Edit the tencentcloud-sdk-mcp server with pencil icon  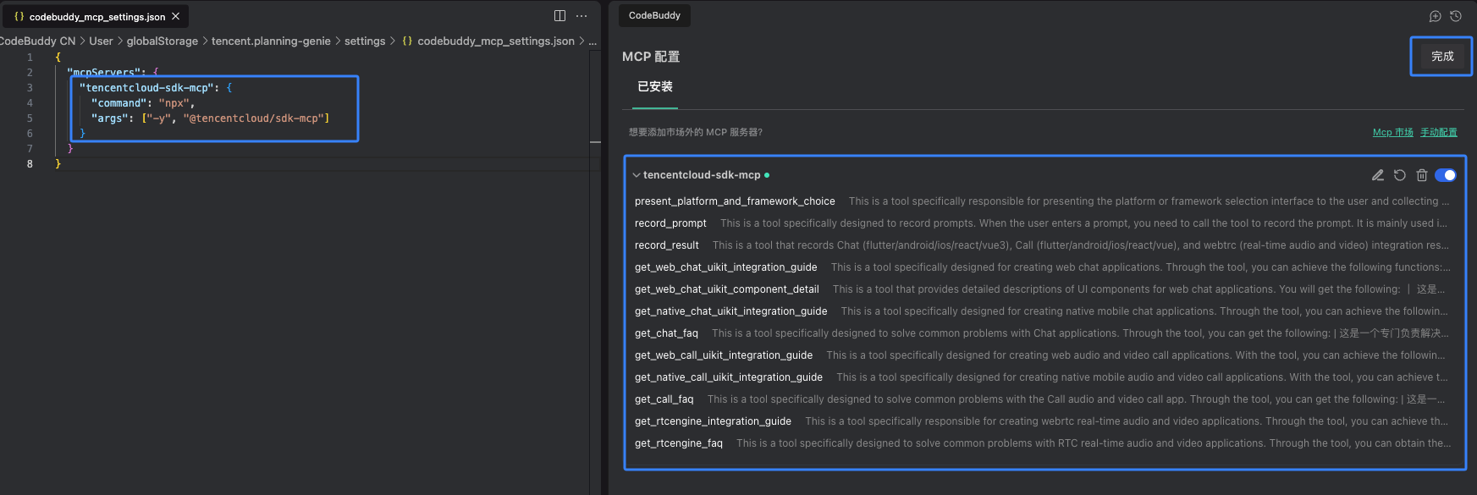[1378, 175]
